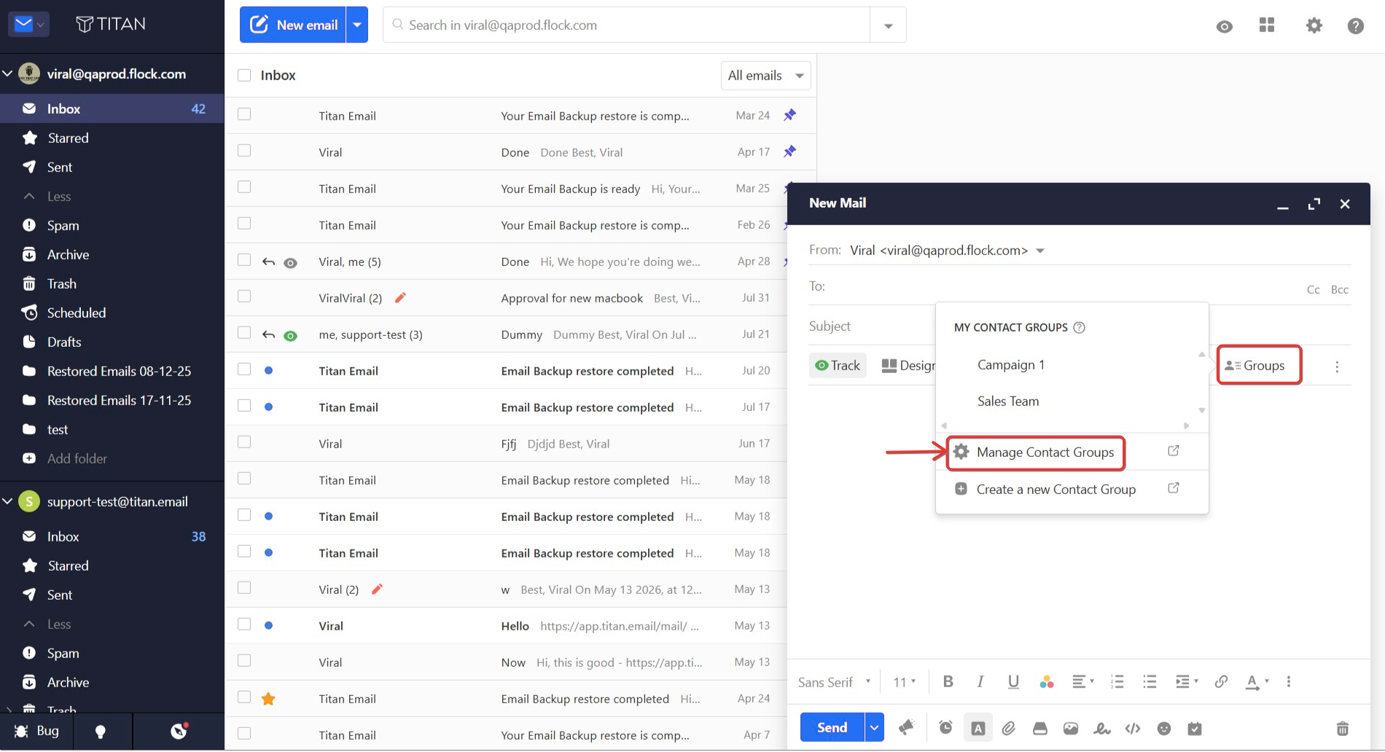Insert a numbered list in composer
This screenshot has height=752, width=1385.
pos(1117,681)
